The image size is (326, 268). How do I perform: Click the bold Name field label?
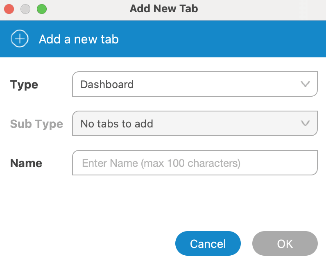(26, 163)
